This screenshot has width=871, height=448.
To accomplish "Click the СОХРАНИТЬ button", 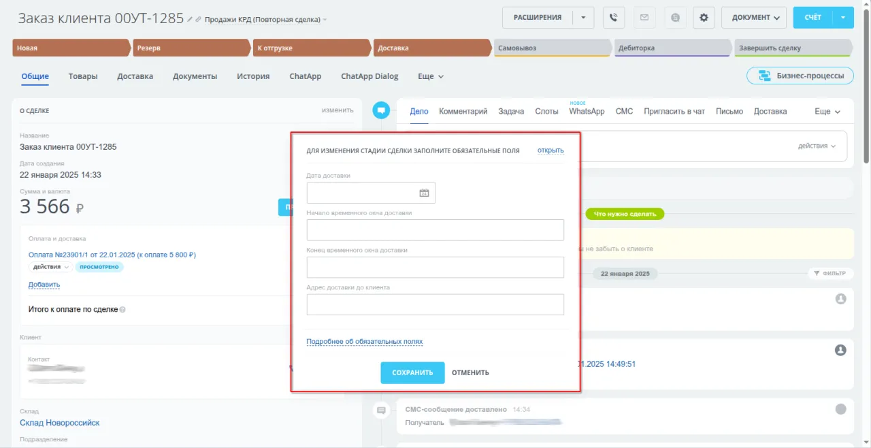I will pyautogui.click(x=412, y=372).
